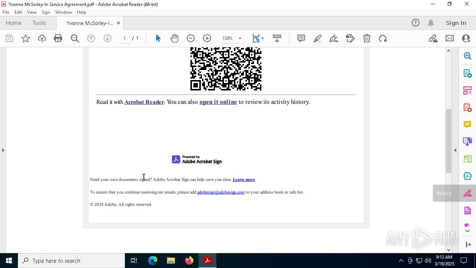Open Microsoft Edge from taskbar

pos(153,261)
